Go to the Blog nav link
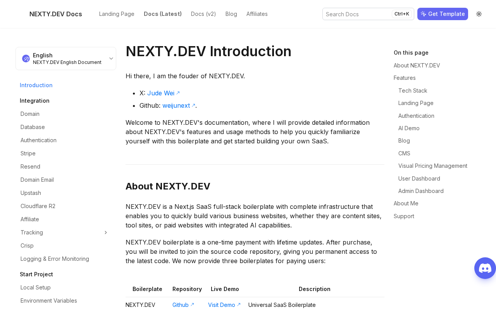This screenshot has width=496, height=310. click(231, 14)
